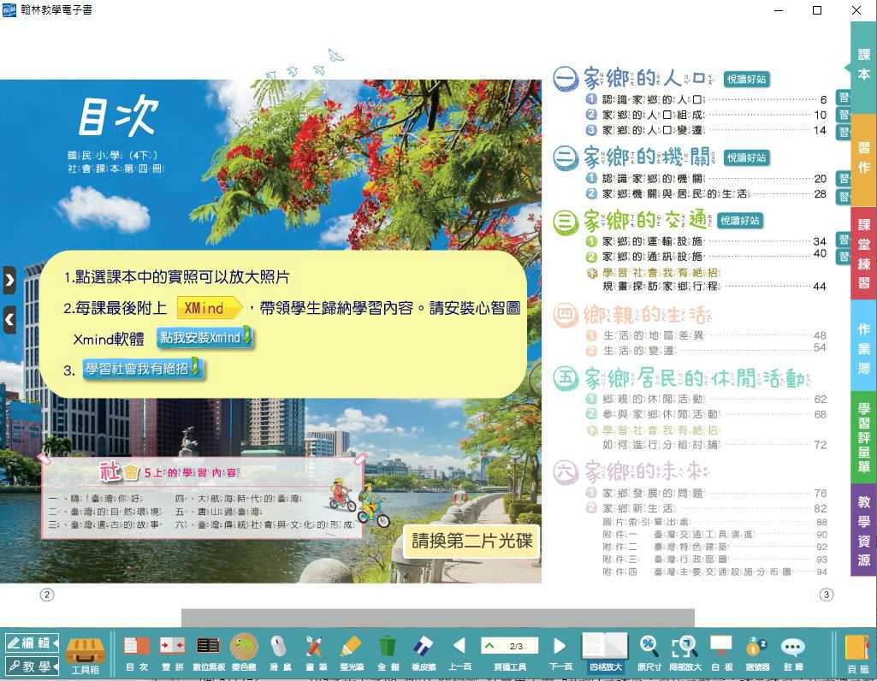Expand the 教學 teaching menu
Screen dimensions: 877x681
[32, 666]
